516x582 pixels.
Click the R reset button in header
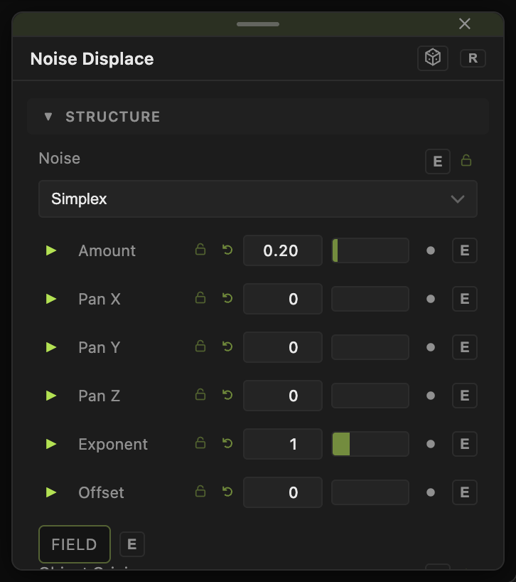point(473,58)
